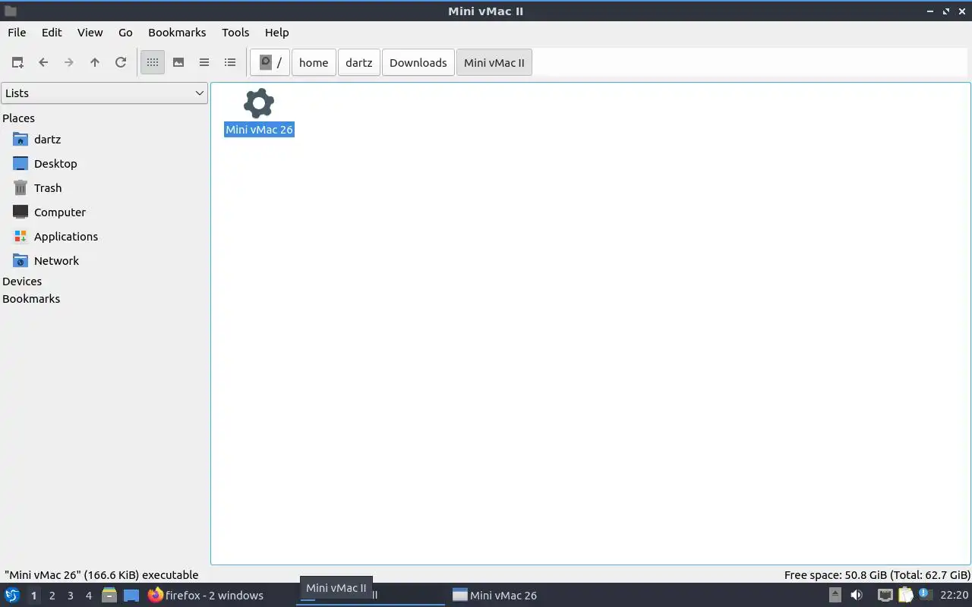Click the Places section header
Image resolution: width=972 pixels, height=607 pixels.
click(18, 118)
